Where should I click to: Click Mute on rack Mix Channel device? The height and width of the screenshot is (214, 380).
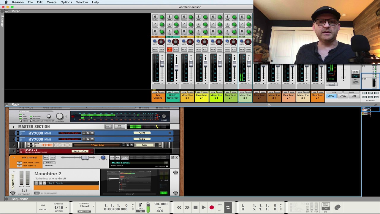[46, 158]
